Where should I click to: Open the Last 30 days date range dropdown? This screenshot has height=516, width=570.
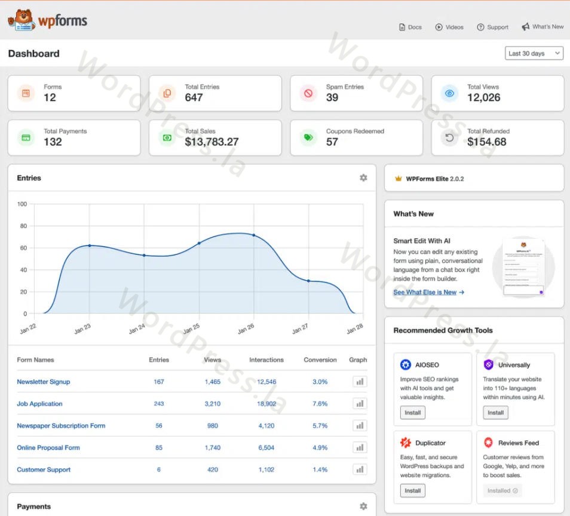click(534, 53)
